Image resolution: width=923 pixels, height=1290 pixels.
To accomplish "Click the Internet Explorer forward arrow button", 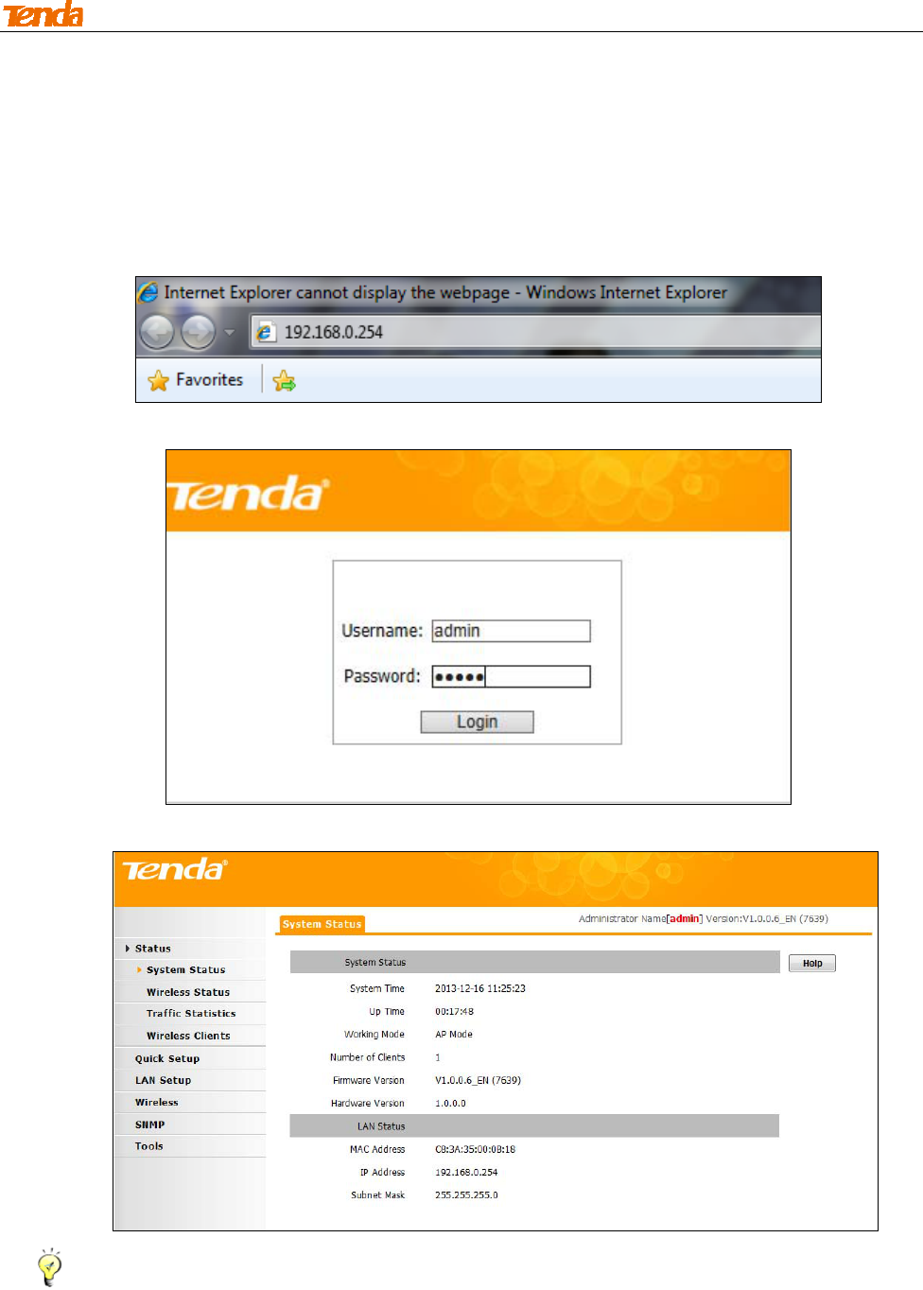I will click(198, 332).
